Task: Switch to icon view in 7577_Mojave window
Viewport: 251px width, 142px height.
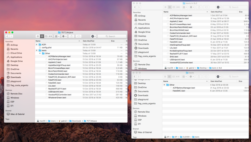Action: click(38, 36)
